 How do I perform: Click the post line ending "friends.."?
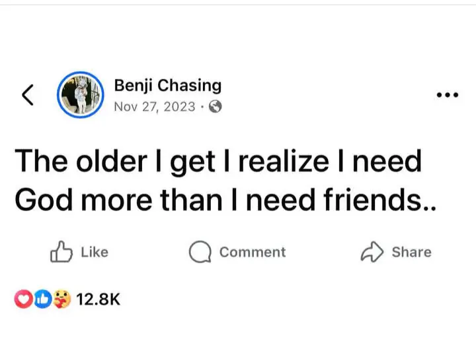pos(225,201)
